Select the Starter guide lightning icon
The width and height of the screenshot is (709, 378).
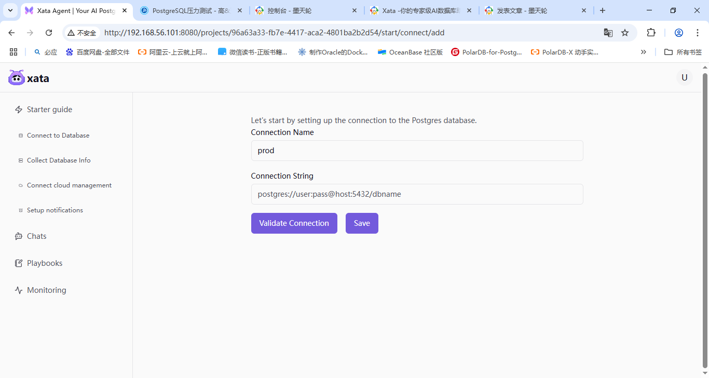[x=19, y=109]
